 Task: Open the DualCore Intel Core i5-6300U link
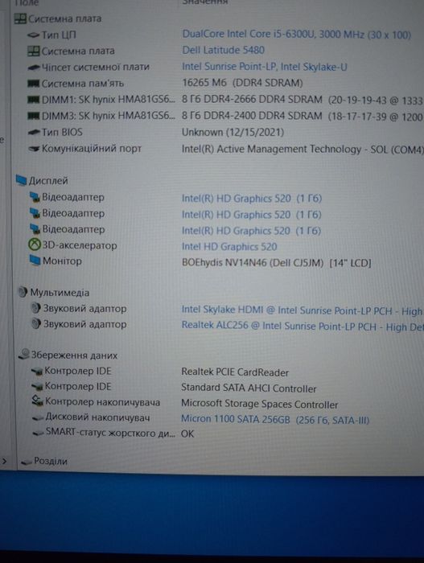point(296,35)
